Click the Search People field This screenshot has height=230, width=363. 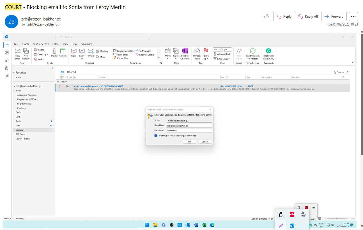(222, 49)
